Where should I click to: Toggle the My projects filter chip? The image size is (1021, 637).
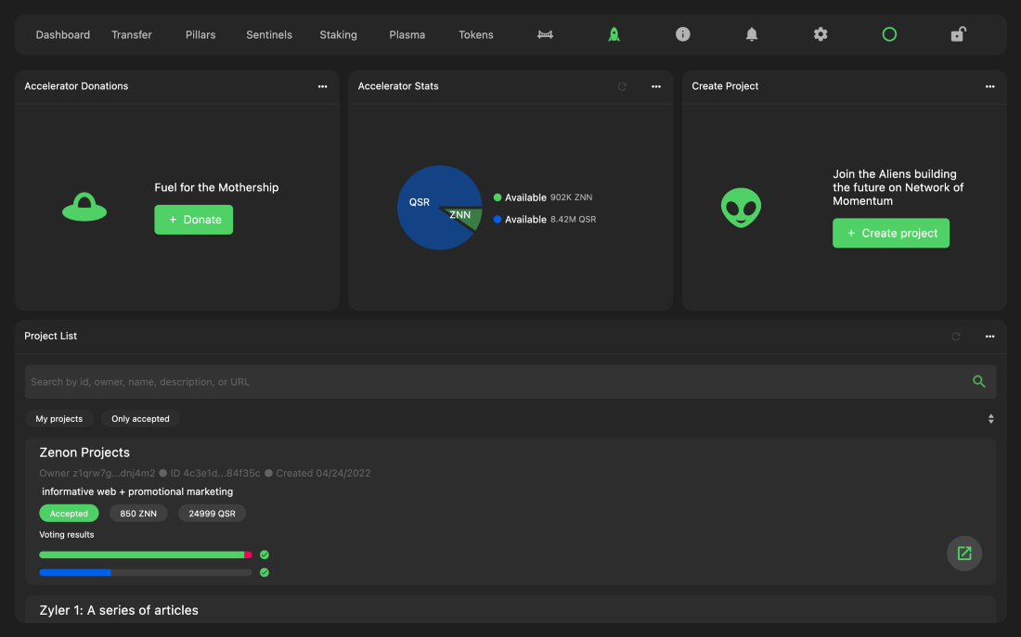tap(59, 419)
